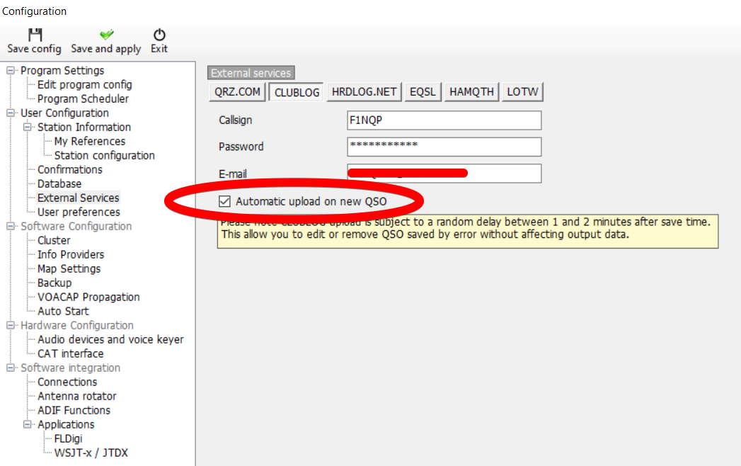Click the E-mail input field
The width and height of the screenshot is (741, 466).
pyautogui.click(x=444, y=173)
